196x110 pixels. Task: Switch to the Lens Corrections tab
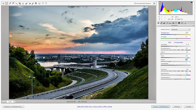tap(173, 23)
